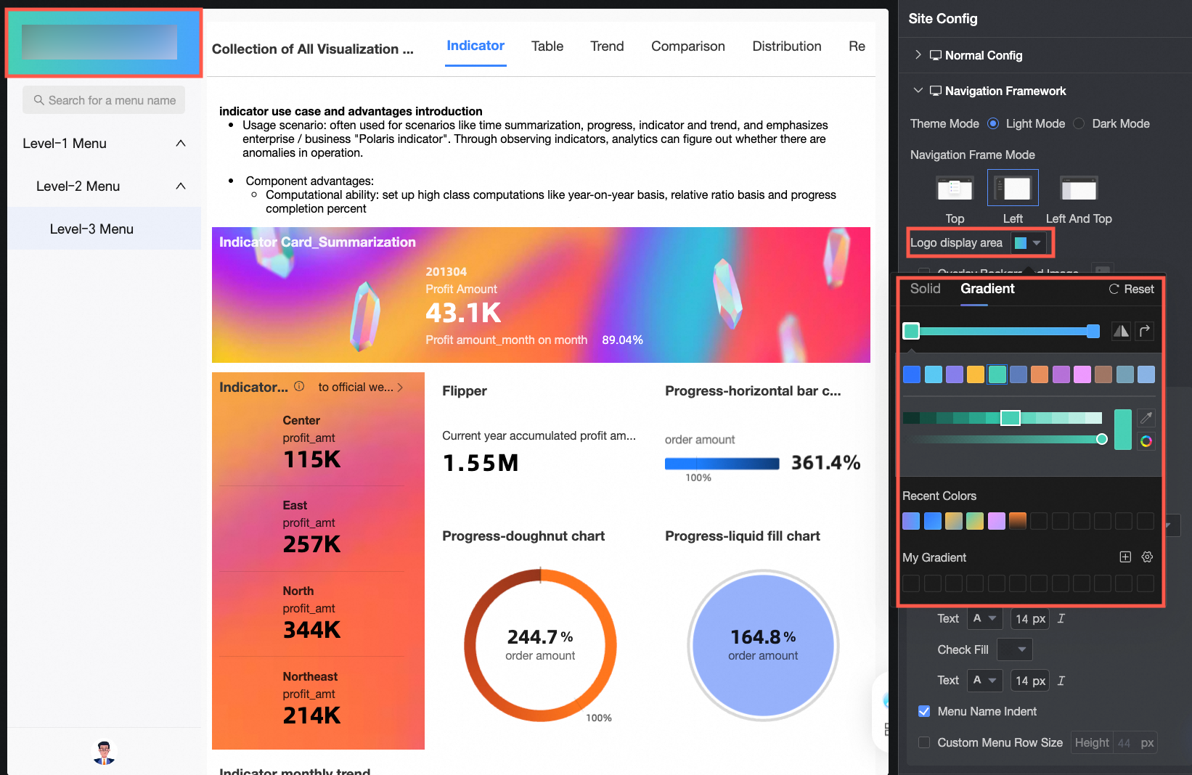Screen dimensions: 1192x775
Task: Expand the Normal Config section
Action: point(918,55)
